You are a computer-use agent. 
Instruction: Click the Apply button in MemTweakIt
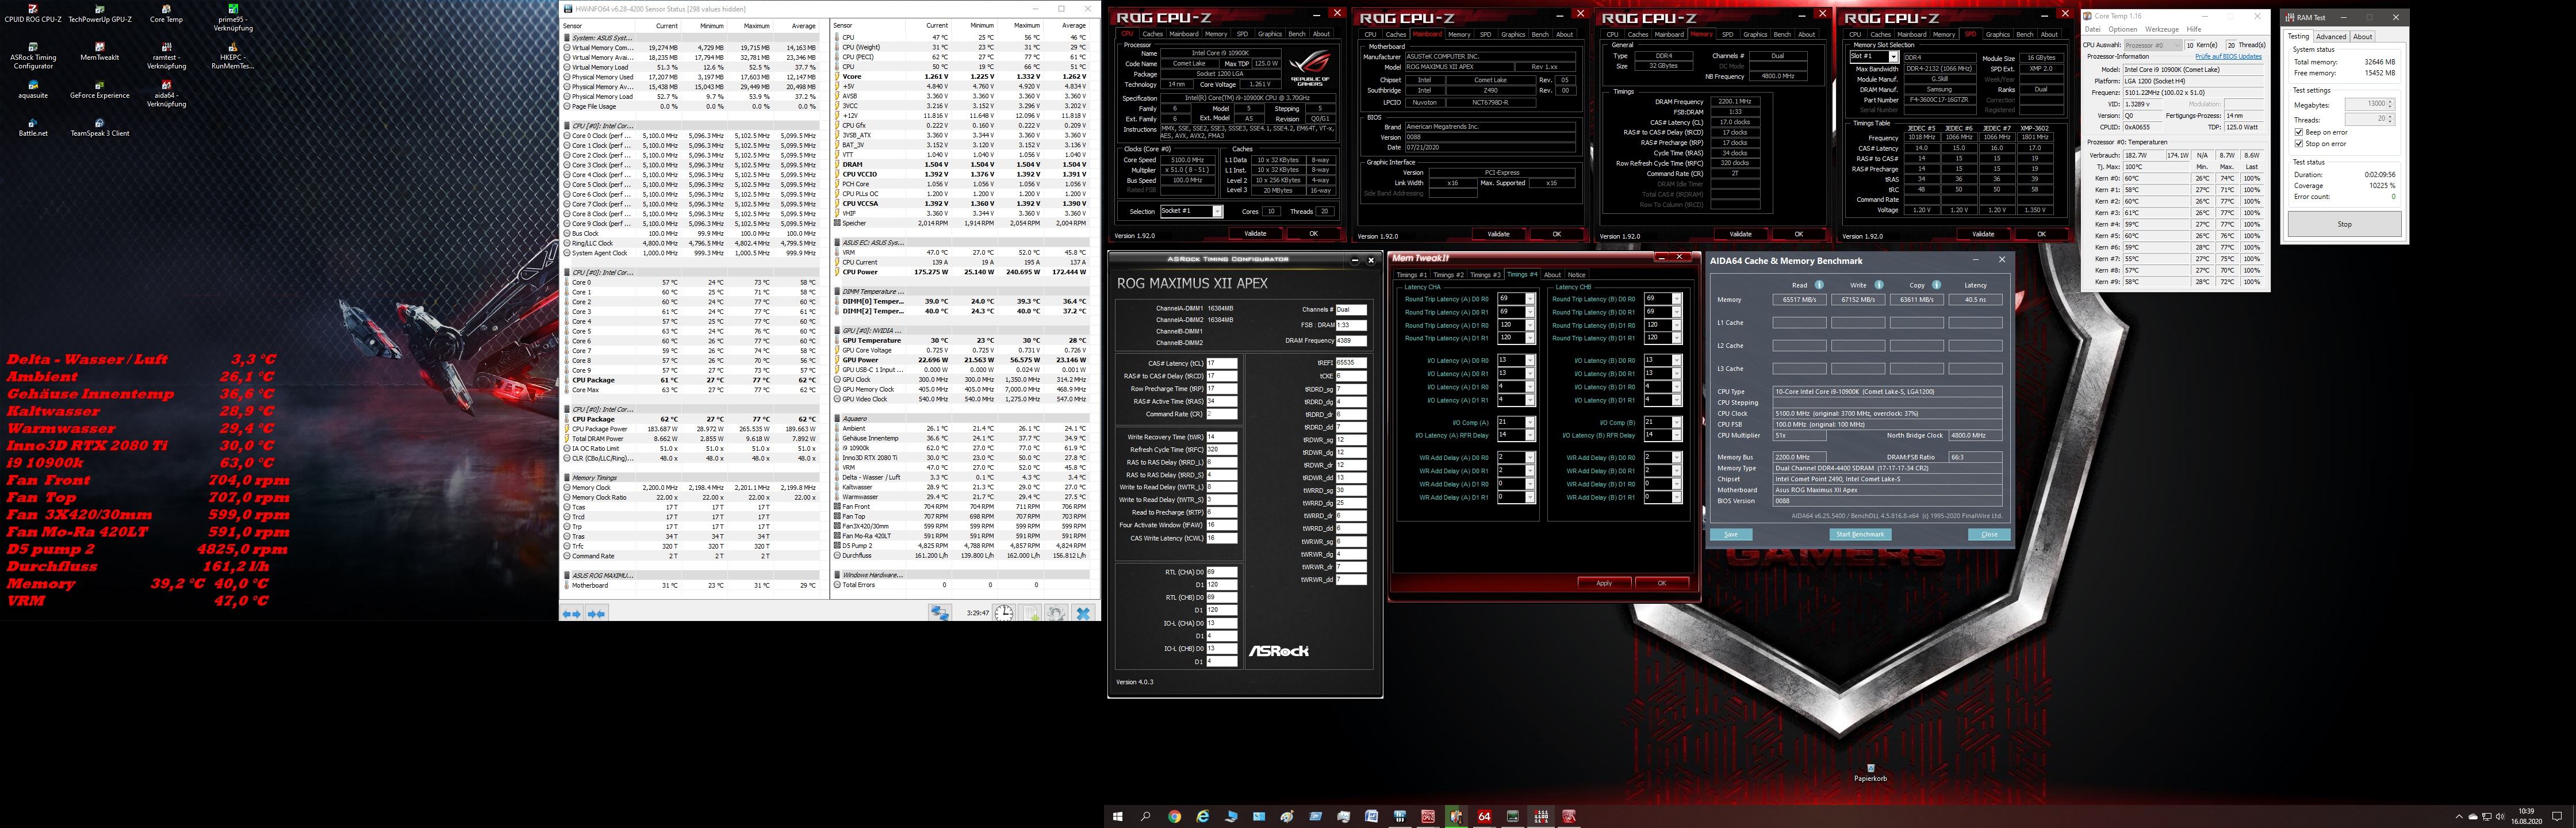pyautogui.click(x=1604, y=583)
